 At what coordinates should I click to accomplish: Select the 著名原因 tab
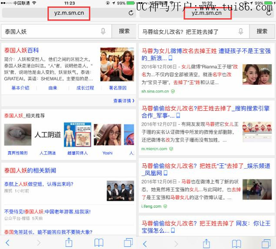point(118,88)
